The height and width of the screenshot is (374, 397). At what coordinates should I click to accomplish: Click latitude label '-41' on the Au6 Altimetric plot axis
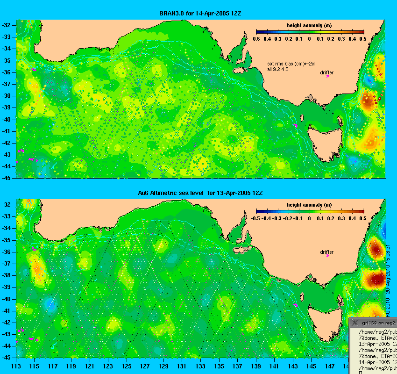point(7,310)
